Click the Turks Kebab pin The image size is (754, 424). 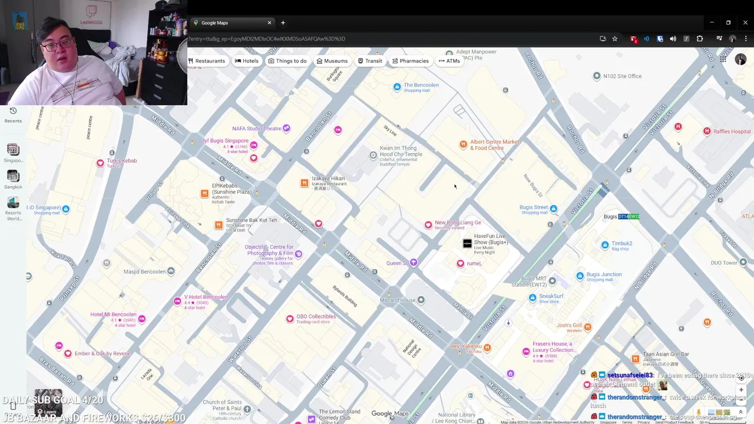100,163
